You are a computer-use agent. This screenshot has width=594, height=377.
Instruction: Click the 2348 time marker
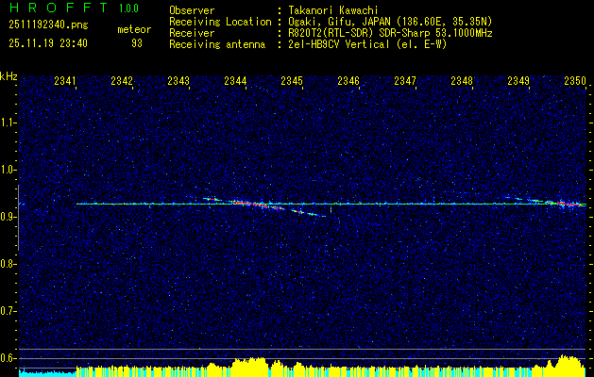(x=462, y=80)
